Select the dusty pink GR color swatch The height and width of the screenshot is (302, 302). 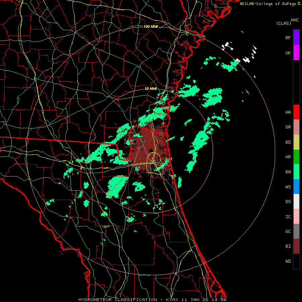coord(296,127)
